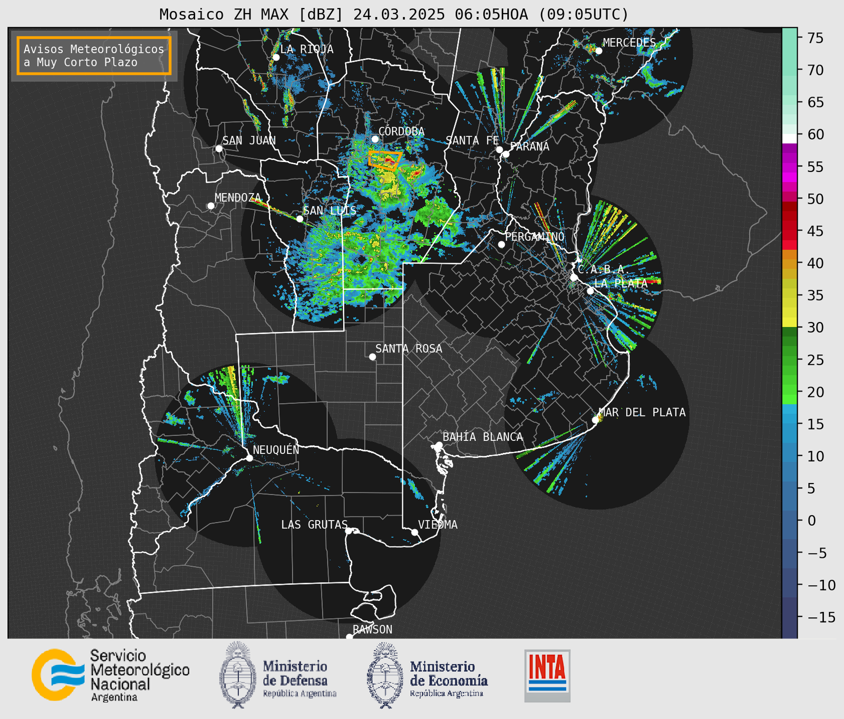Screen dimensions: 844x719
Task: Click the Ministerio de Economía coat of arms
Action: pos(385,675)
